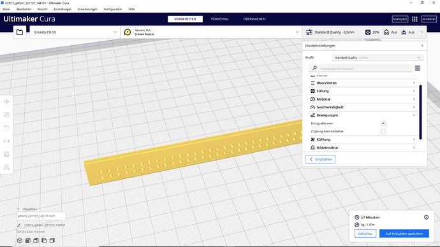Click the Marktplatz button
The image size is (440, 247).
[x=400, y=19]
